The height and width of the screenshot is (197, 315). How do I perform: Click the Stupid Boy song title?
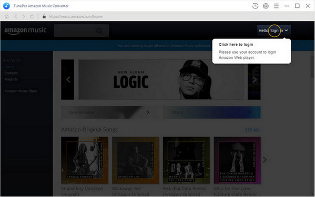coord(82,191)
